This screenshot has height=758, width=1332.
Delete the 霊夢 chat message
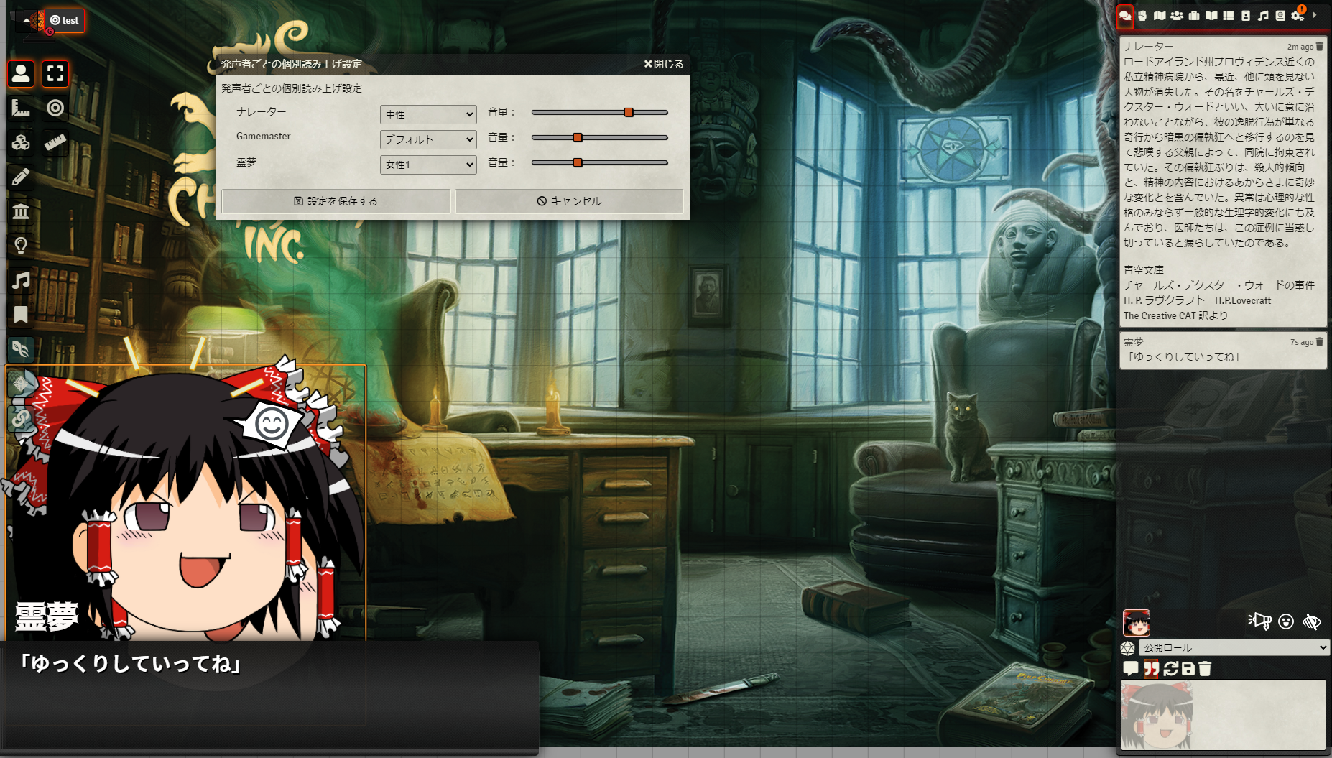pyautogui.click(x=1320, y=342)
